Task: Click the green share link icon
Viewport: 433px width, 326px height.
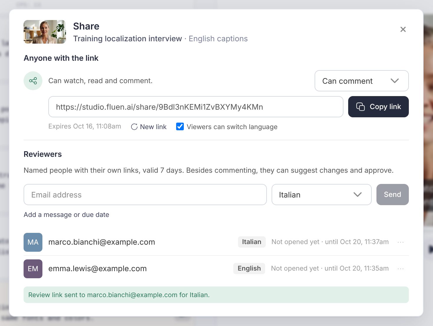Action: (x=33, y=81)
